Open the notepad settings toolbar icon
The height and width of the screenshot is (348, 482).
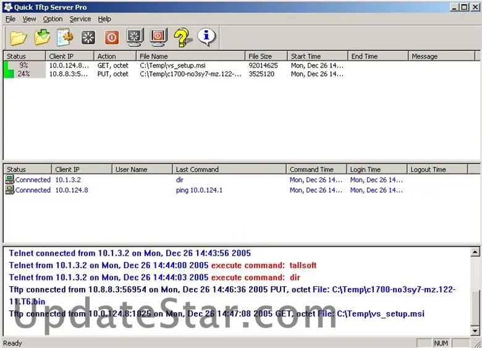pyautogui.click(x=65, y=37)
